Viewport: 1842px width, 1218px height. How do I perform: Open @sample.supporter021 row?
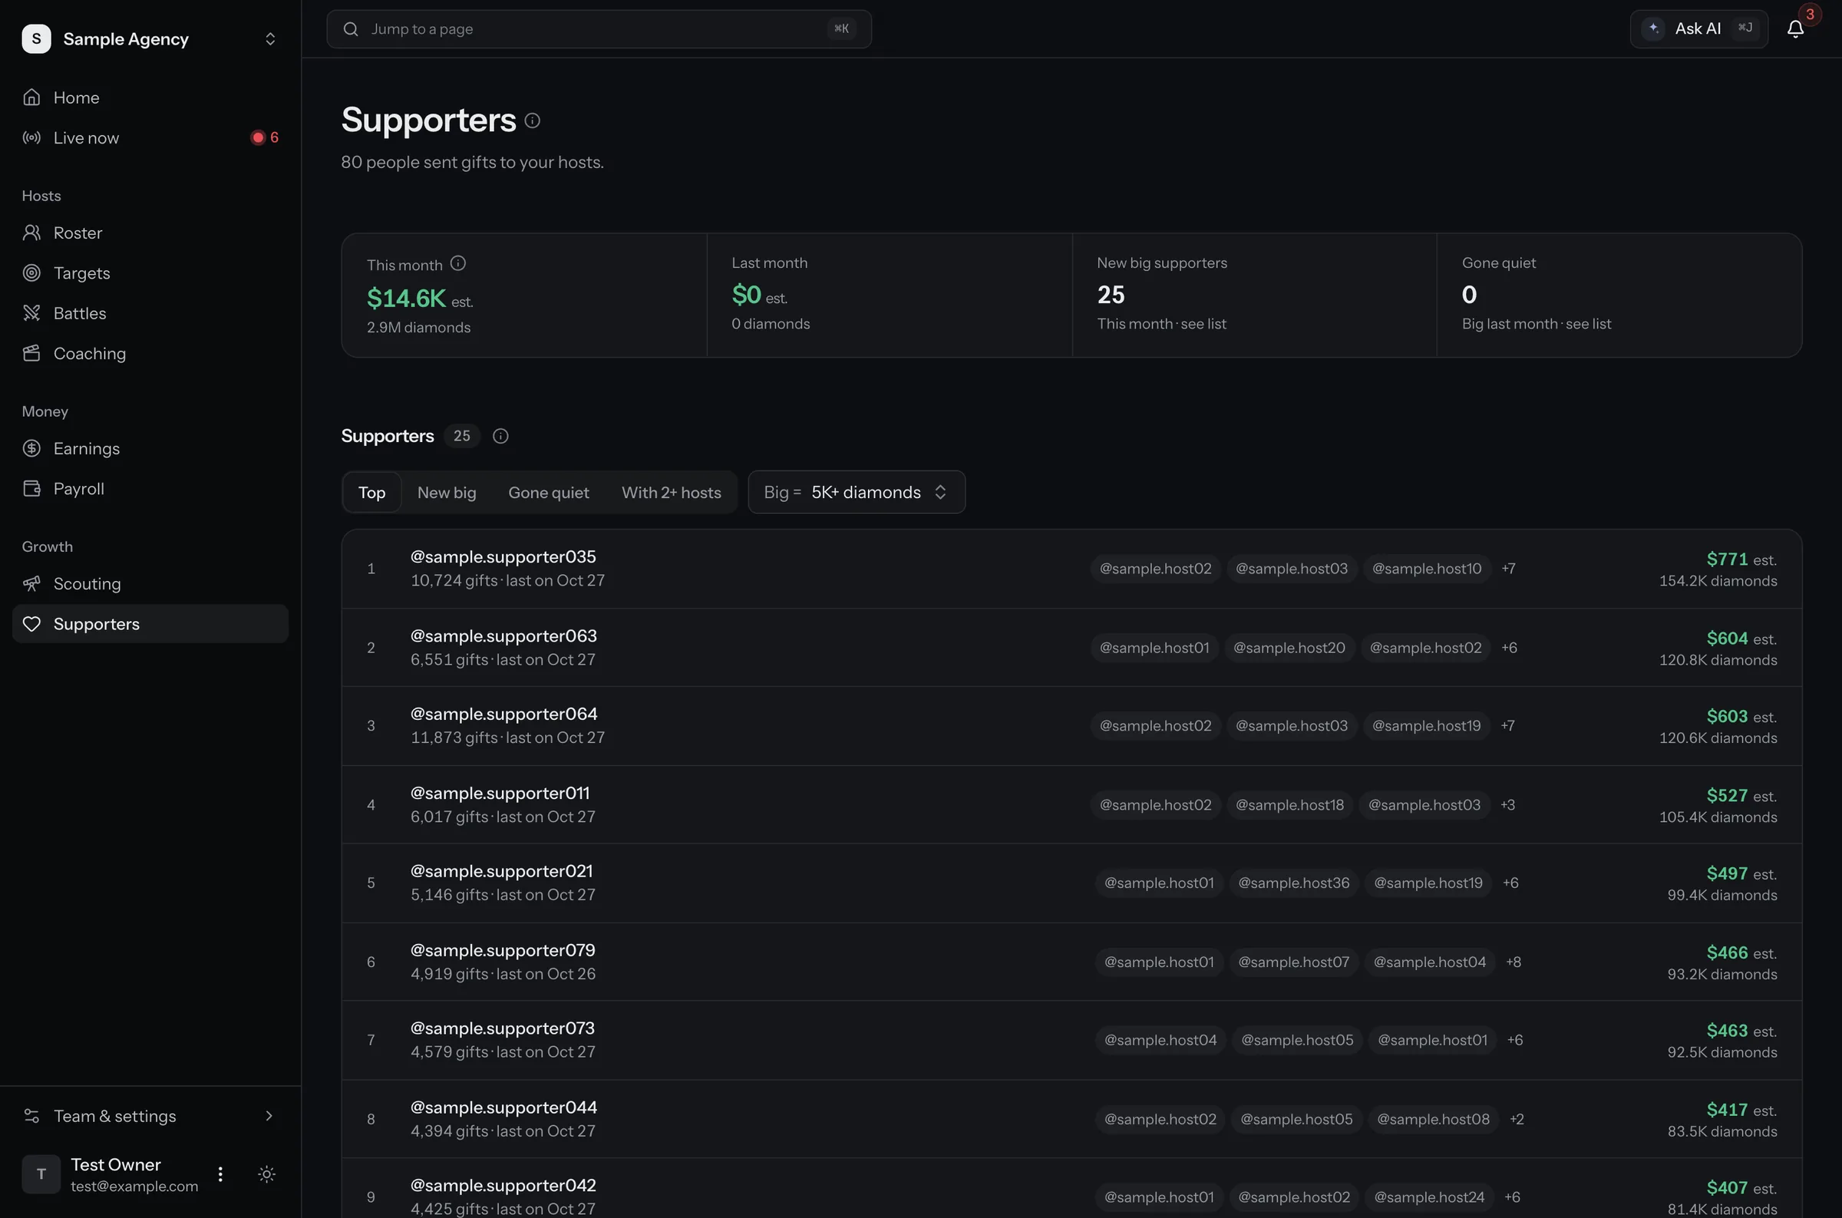point(1071,883)
